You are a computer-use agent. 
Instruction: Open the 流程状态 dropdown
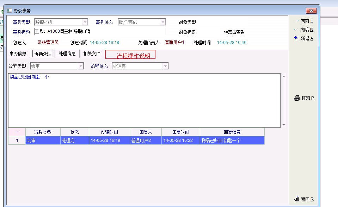(165, 66)
